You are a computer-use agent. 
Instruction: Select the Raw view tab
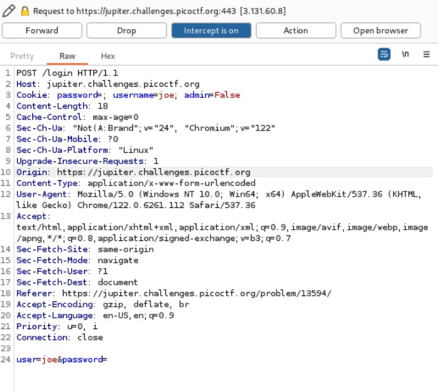pyautogui.click(x=67, y=56)
